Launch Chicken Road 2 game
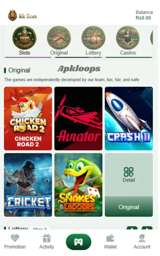Image resolution: width=160 pixels, height=256 pixels. pyautogui.click(x=28, y=118)
